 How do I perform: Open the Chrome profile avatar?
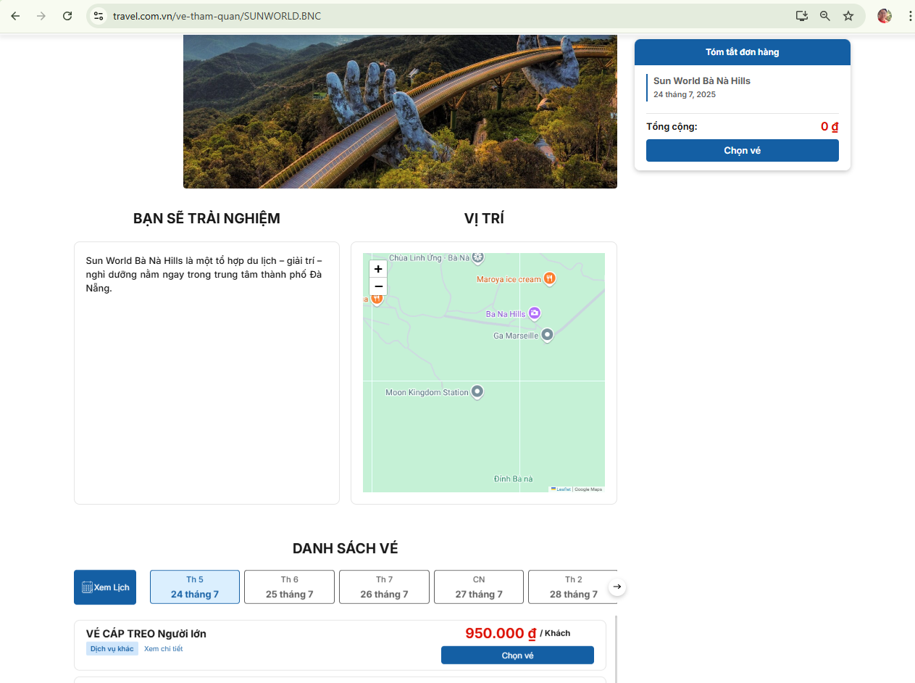(x=884, y=16)
